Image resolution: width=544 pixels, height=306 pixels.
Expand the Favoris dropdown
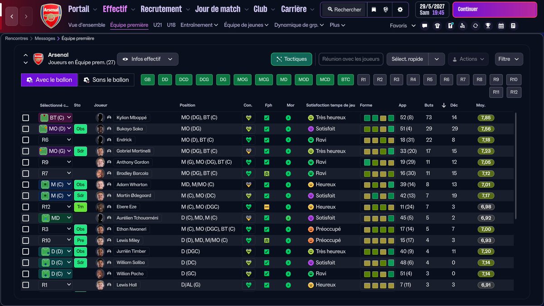[403, 26]
